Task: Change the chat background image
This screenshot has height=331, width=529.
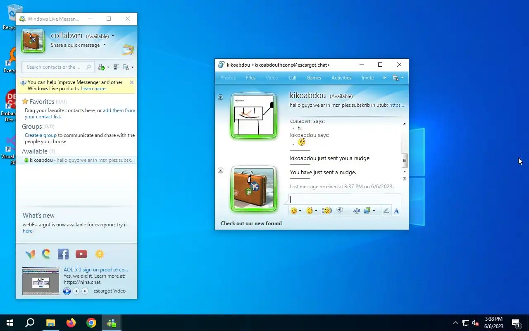Action: tap(367, 211)
